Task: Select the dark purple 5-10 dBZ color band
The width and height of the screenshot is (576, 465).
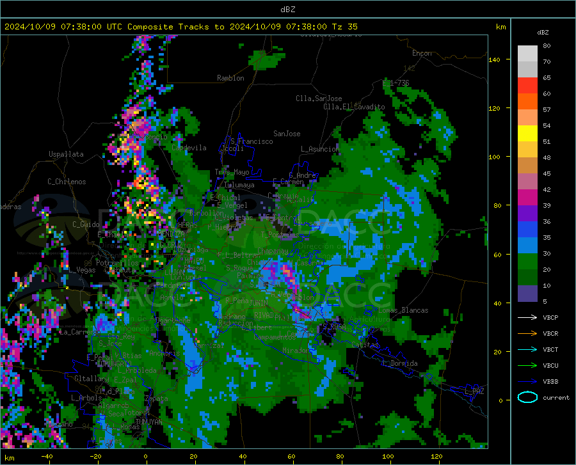Action: tap(527, 293)
